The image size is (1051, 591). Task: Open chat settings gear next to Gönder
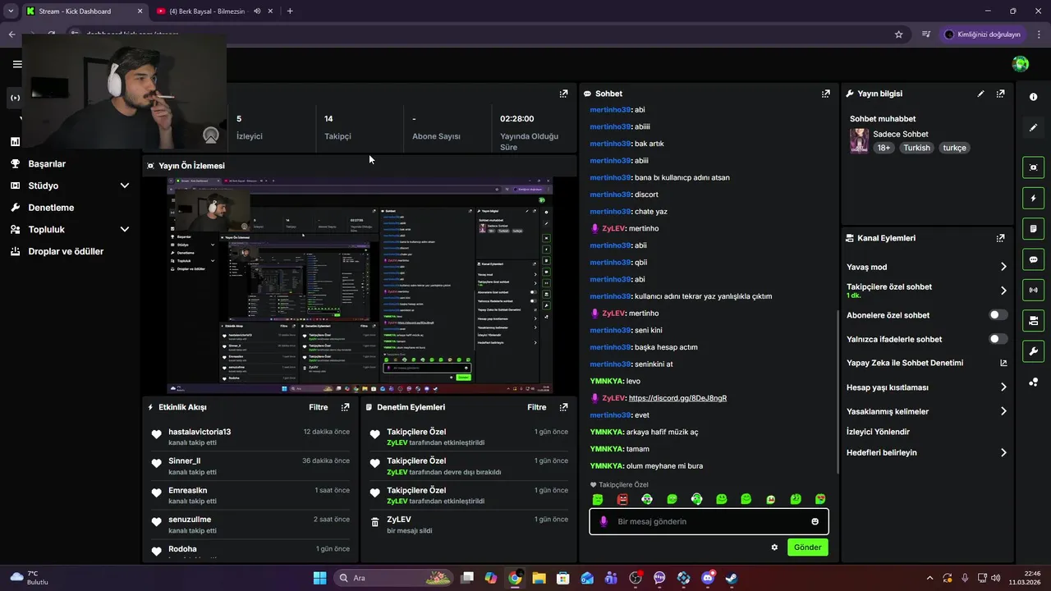coord(773,547)
